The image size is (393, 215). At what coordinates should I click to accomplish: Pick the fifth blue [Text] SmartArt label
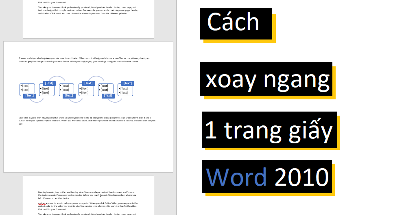click(x=107, y=96)
